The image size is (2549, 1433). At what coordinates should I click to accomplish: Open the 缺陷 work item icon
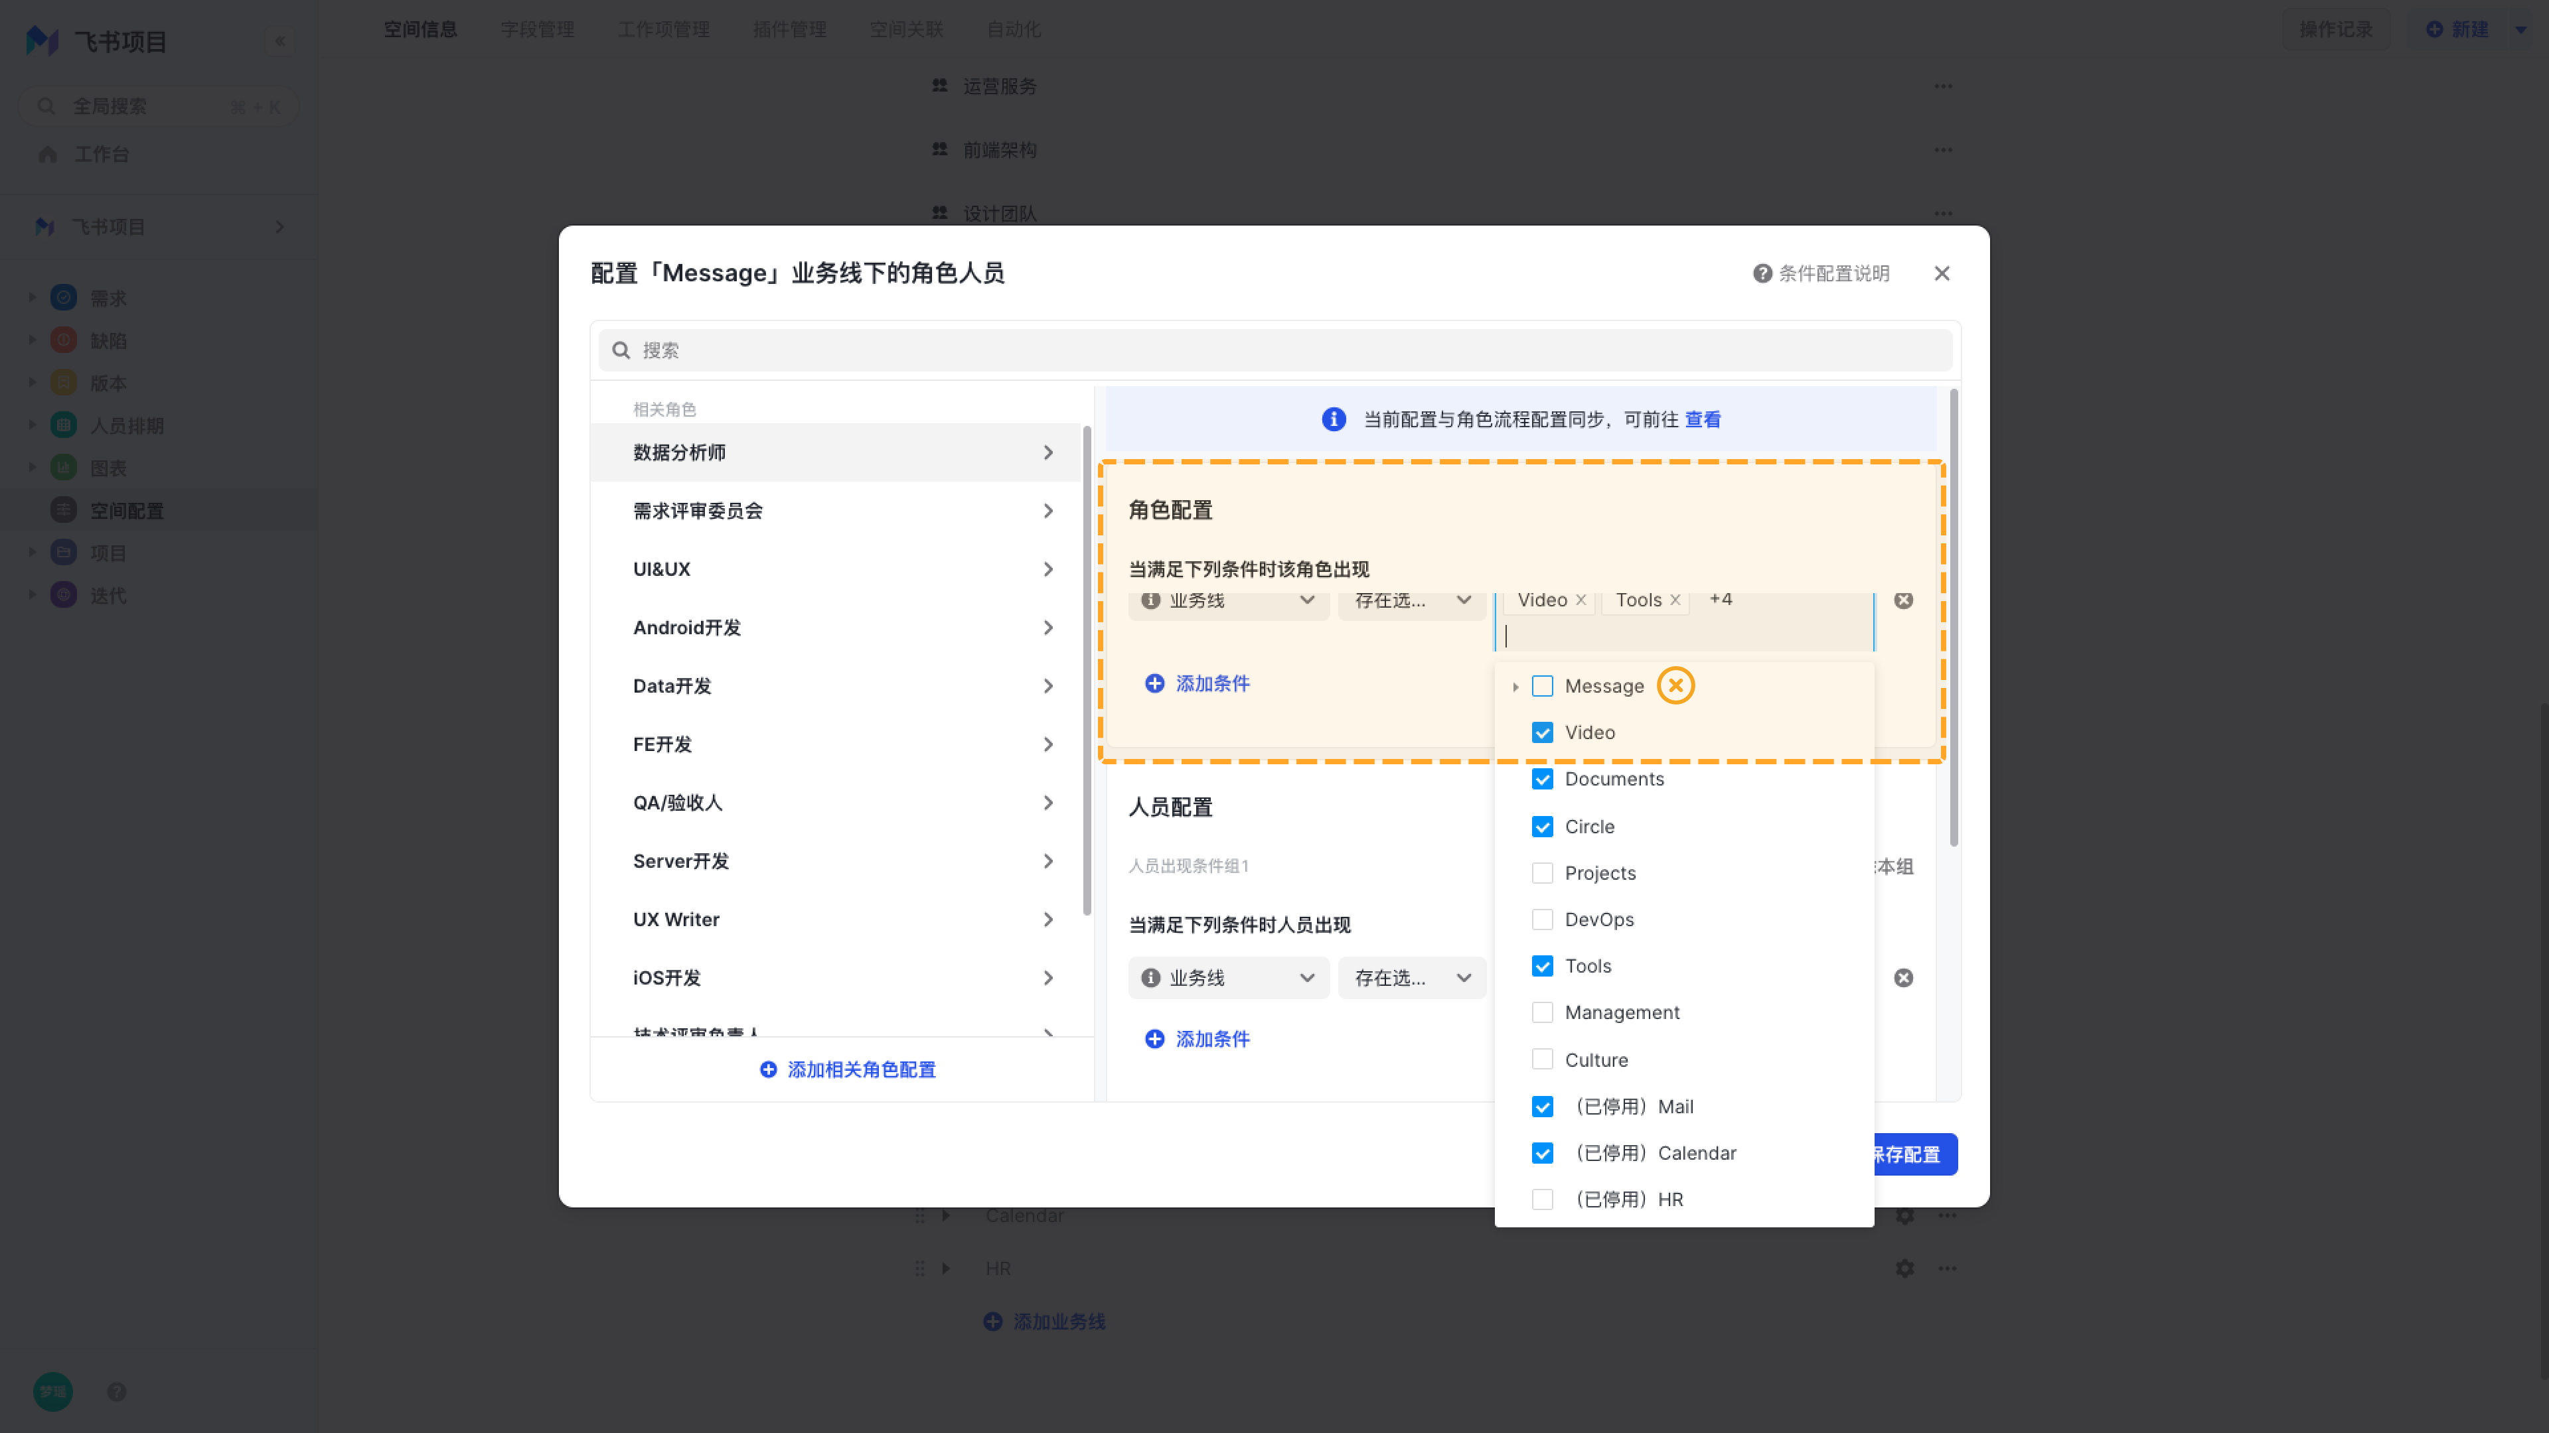(63, 339)
